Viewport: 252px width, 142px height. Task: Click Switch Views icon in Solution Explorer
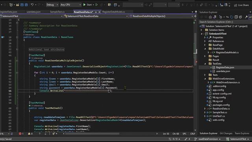point(215,17)
